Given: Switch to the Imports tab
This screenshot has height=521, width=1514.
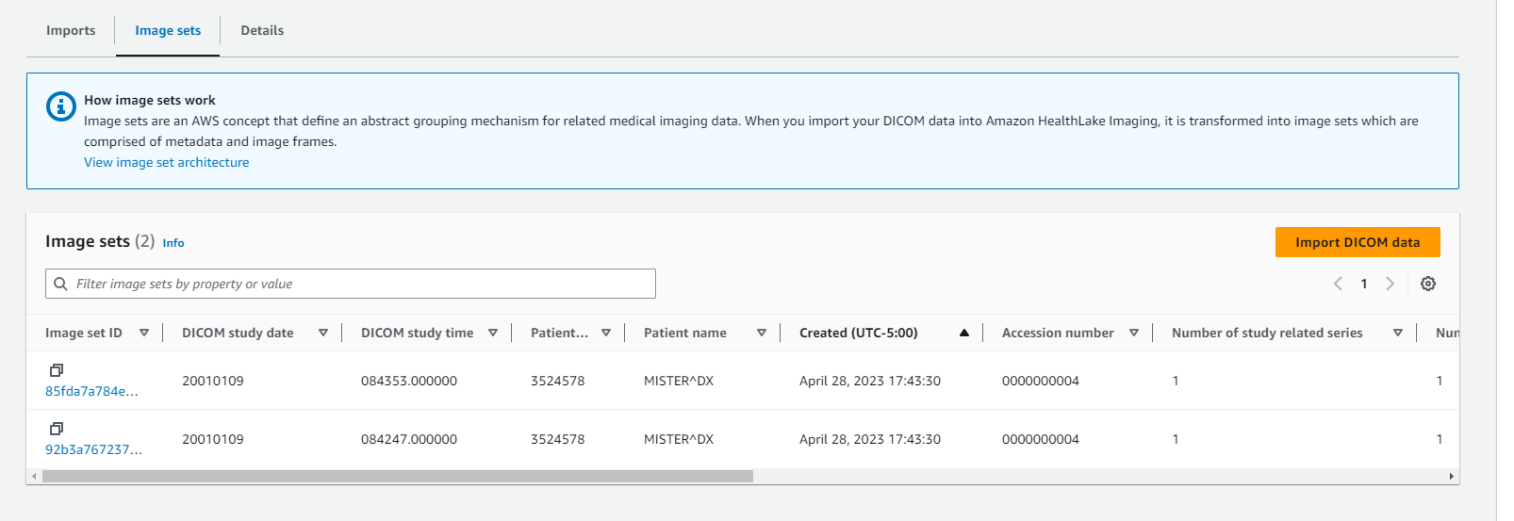Looking at the screenshot, I should [x=71, y=30].
